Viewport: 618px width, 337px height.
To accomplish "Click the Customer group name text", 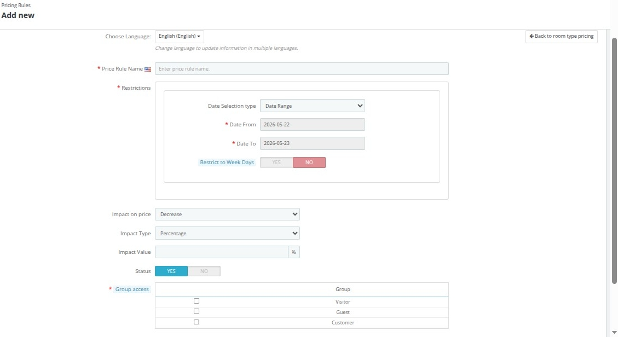I will [x=343, y=322].
